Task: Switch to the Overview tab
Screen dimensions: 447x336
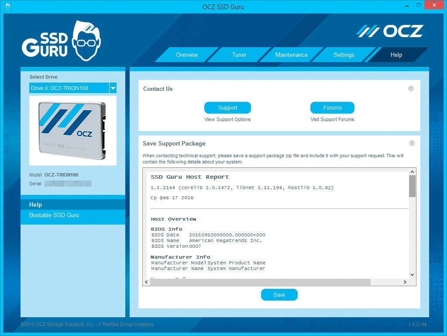Action: (x=187, y=55)
